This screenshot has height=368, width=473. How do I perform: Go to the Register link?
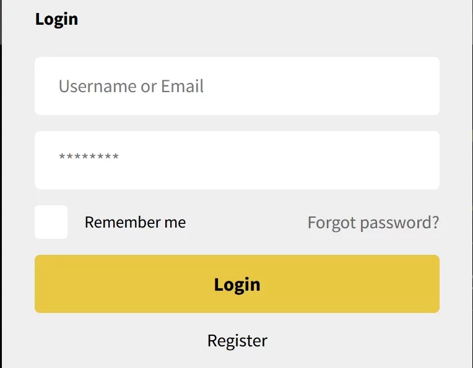click(237, 340)
